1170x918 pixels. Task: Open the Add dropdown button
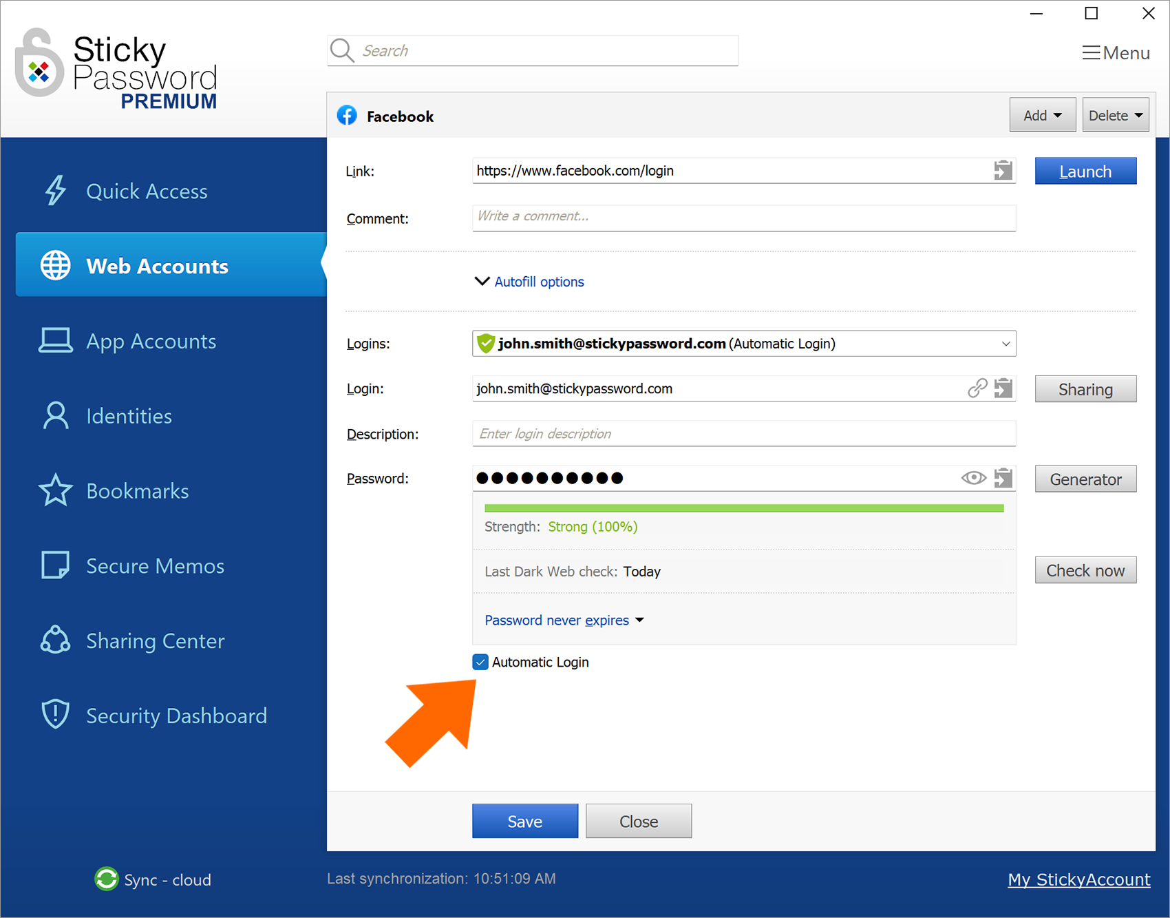[1043, 115]
